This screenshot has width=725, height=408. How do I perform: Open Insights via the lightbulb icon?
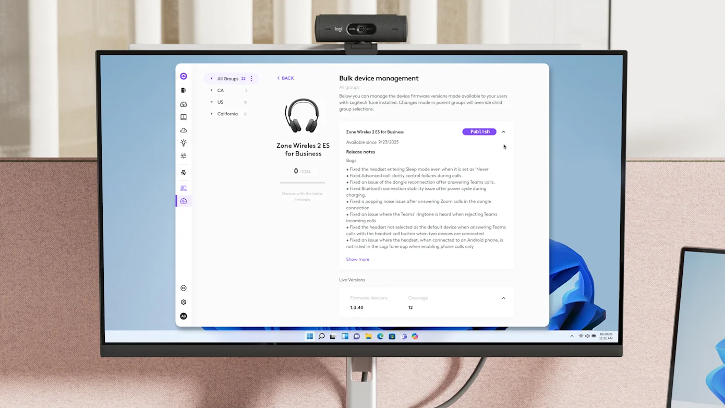point(183,142)
